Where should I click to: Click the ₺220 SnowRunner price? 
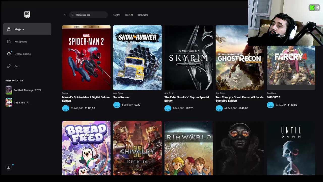pyautogui.click(x=137, y=105)
